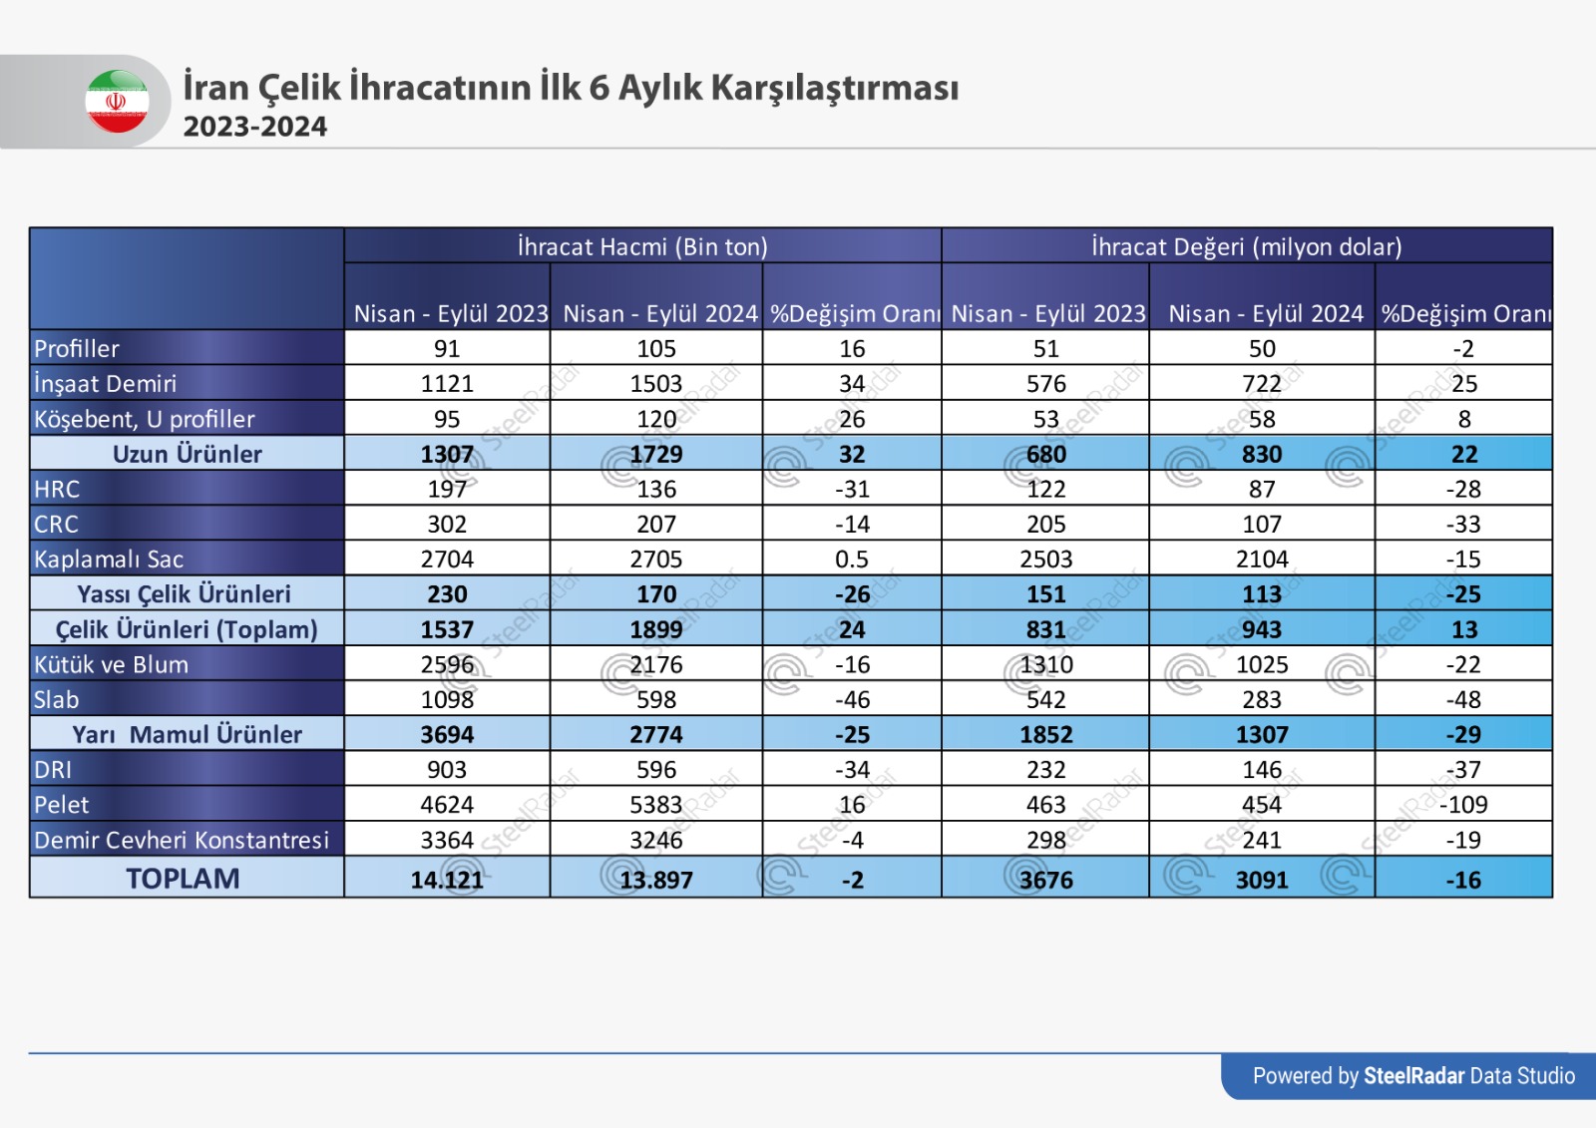Select the Çelik Ürünleri (Toplam) label
Viewport: 1596px width, 1128px height.
(187, 629)
